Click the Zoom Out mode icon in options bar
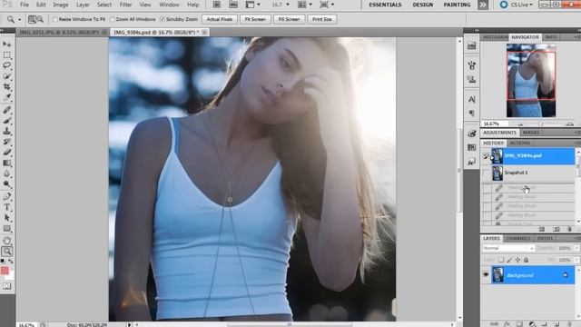581x327 pixels. (x=40, y=19)
